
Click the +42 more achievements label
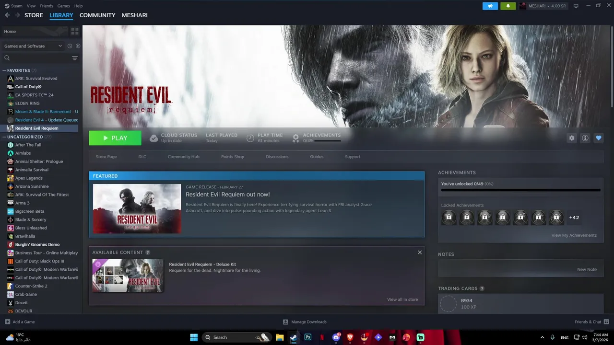(x=574, y=218)
